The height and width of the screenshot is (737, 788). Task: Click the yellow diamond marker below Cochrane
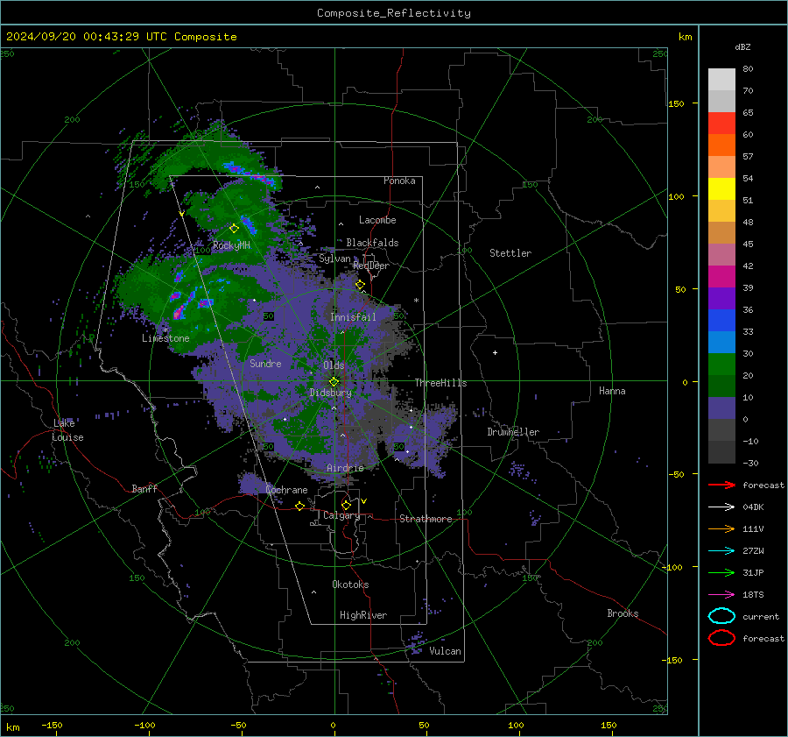[299, 506]
